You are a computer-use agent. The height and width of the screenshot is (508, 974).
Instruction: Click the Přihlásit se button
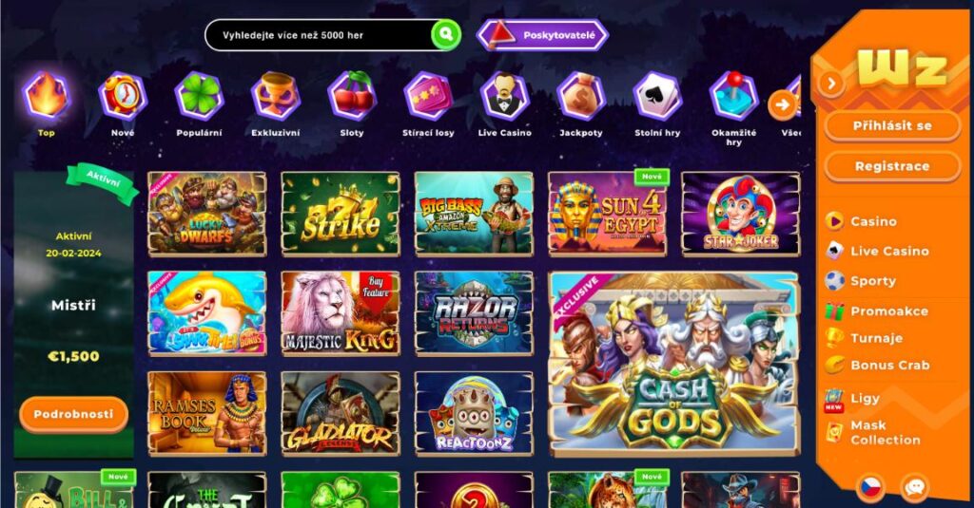[892, 126]
